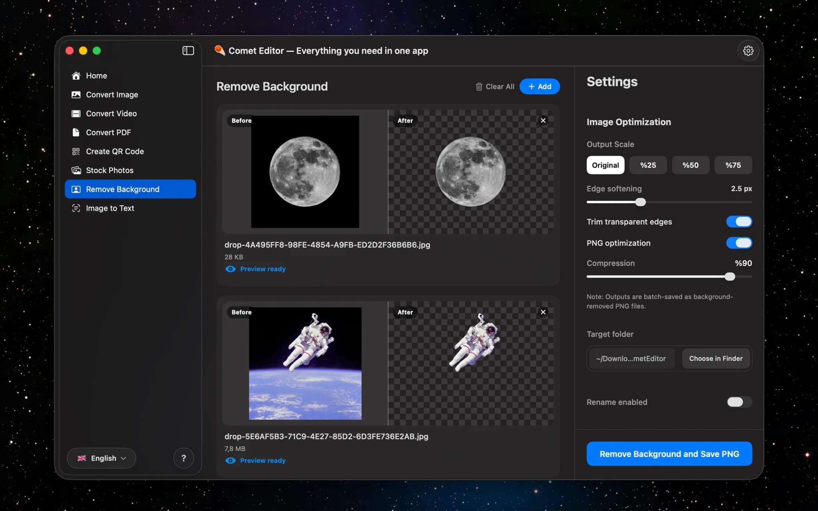Disable the Trim transparent edges toggle
This screenshot has height=511, width=818.
click(739, 222)
